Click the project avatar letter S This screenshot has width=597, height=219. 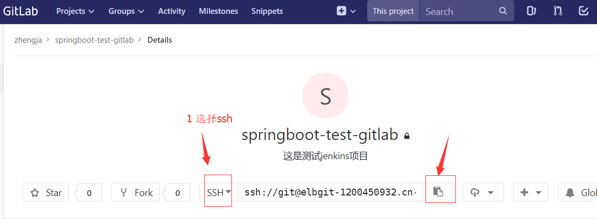pyautogui.click(x=325, y=96)
